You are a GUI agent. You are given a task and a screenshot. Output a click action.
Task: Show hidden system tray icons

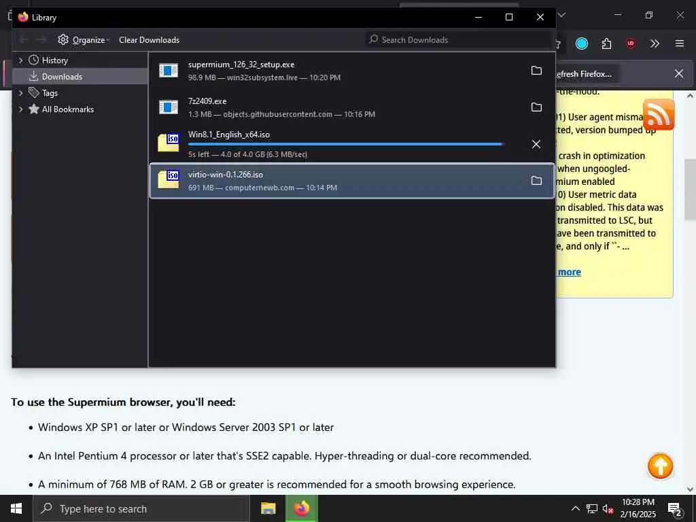coord(575,508)
